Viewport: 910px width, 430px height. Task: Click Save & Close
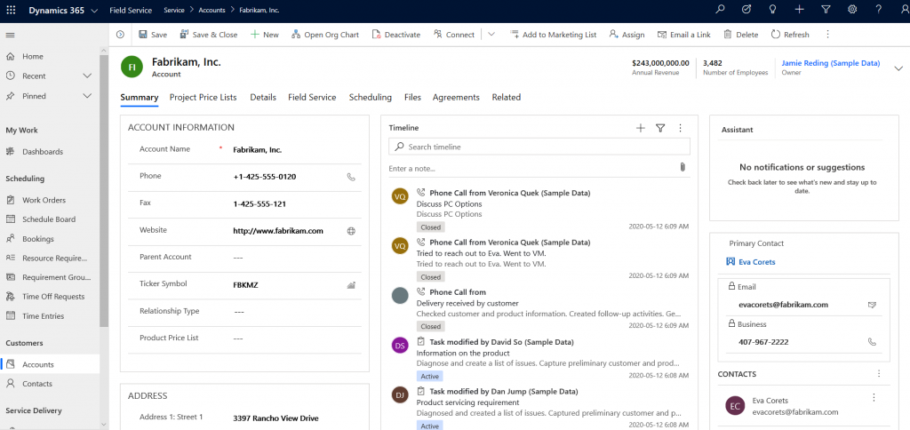(209, 35)
